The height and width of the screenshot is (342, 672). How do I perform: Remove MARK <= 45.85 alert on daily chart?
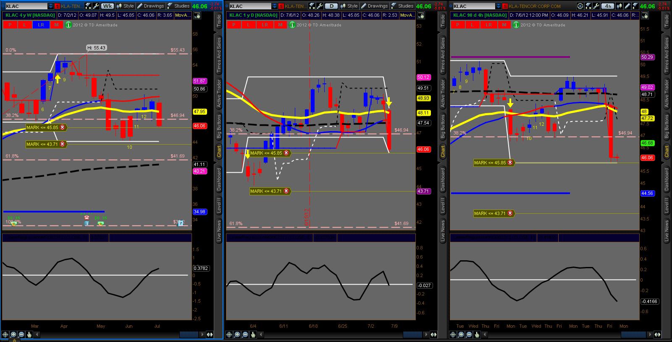tap(286, 153)
